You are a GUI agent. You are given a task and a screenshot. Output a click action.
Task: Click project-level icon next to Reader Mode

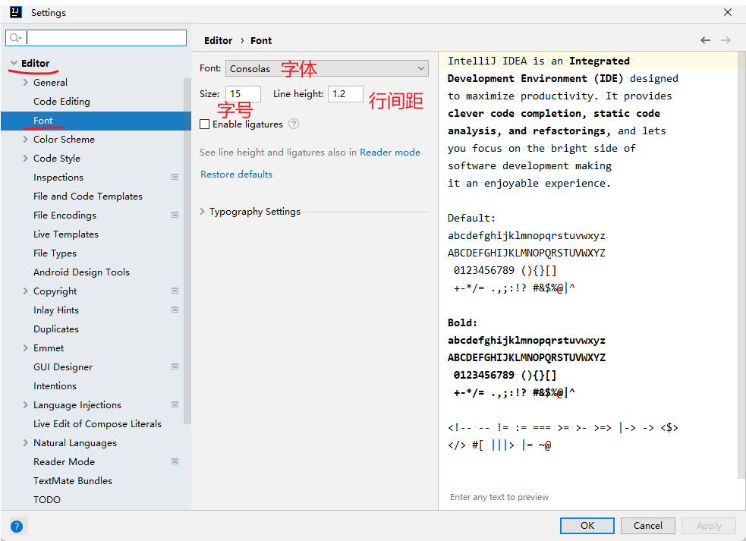point(175,461)
